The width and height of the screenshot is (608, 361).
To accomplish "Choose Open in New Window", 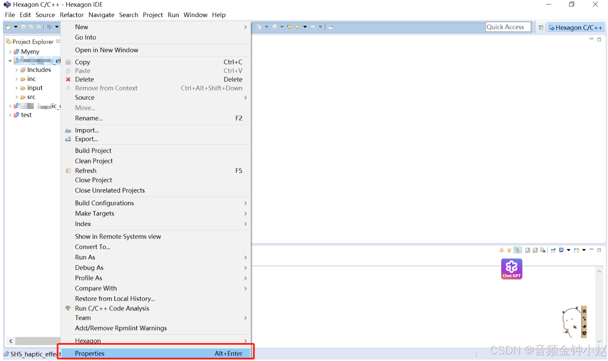I will [156, 50].
